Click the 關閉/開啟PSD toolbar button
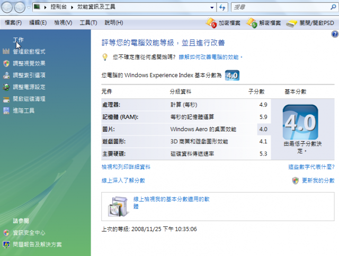The width and height of the screenshot is (339, 256). pyautogui.click(x=310, y=23)
